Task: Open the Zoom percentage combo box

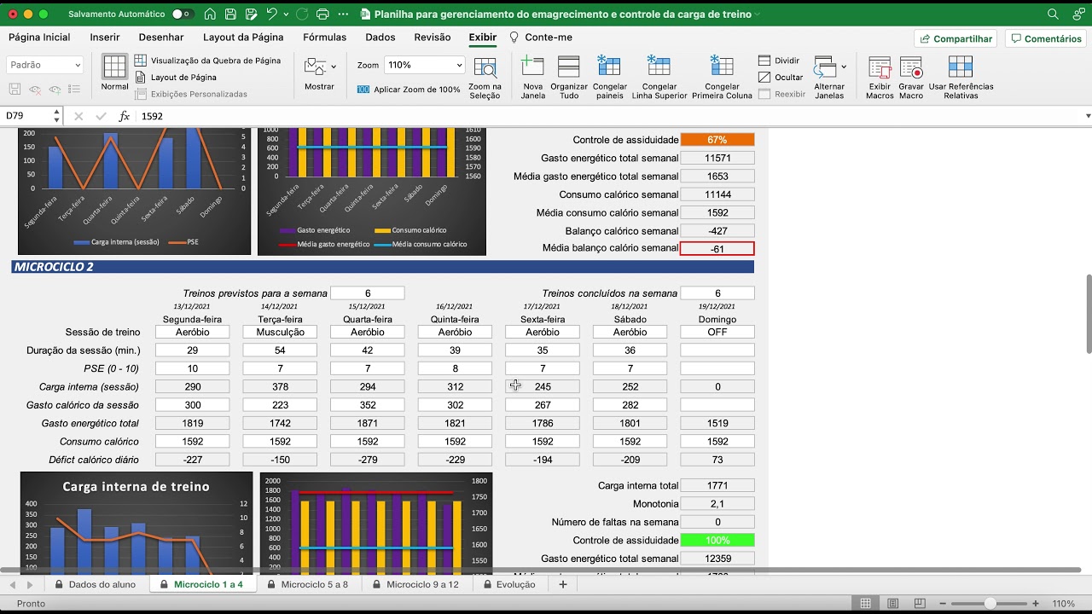Action: (424, 65)
